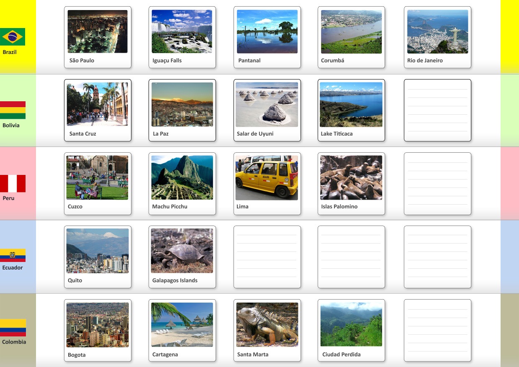Click the Galapagos Islands caption
This screenshot has width=519, height=367.
[x=175, y=280]
